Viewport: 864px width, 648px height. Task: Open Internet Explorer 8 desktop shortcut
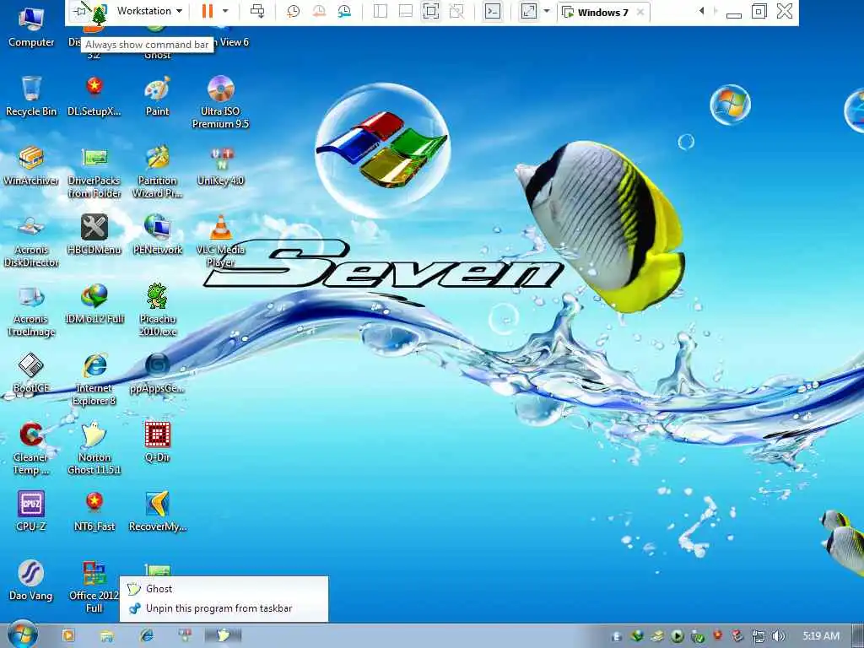[94, 381]
